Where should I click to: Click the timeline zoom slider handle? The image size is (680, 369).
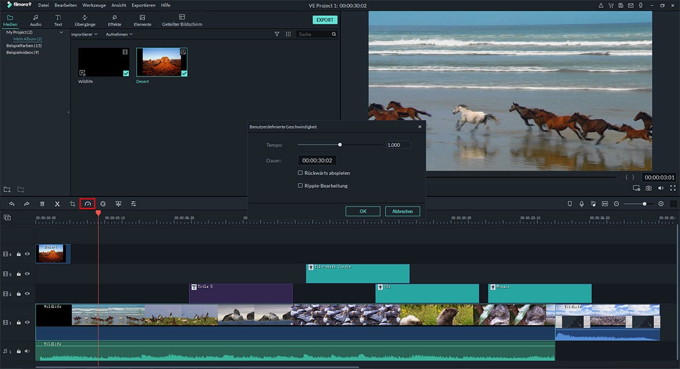[644, 204]
